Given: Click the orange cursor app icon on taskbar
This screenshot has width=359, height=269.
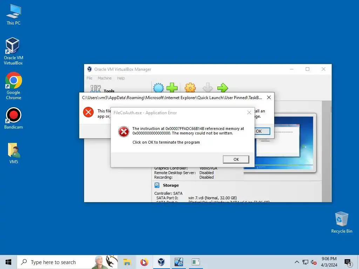Looking at the screenshot, I should 144,262.
